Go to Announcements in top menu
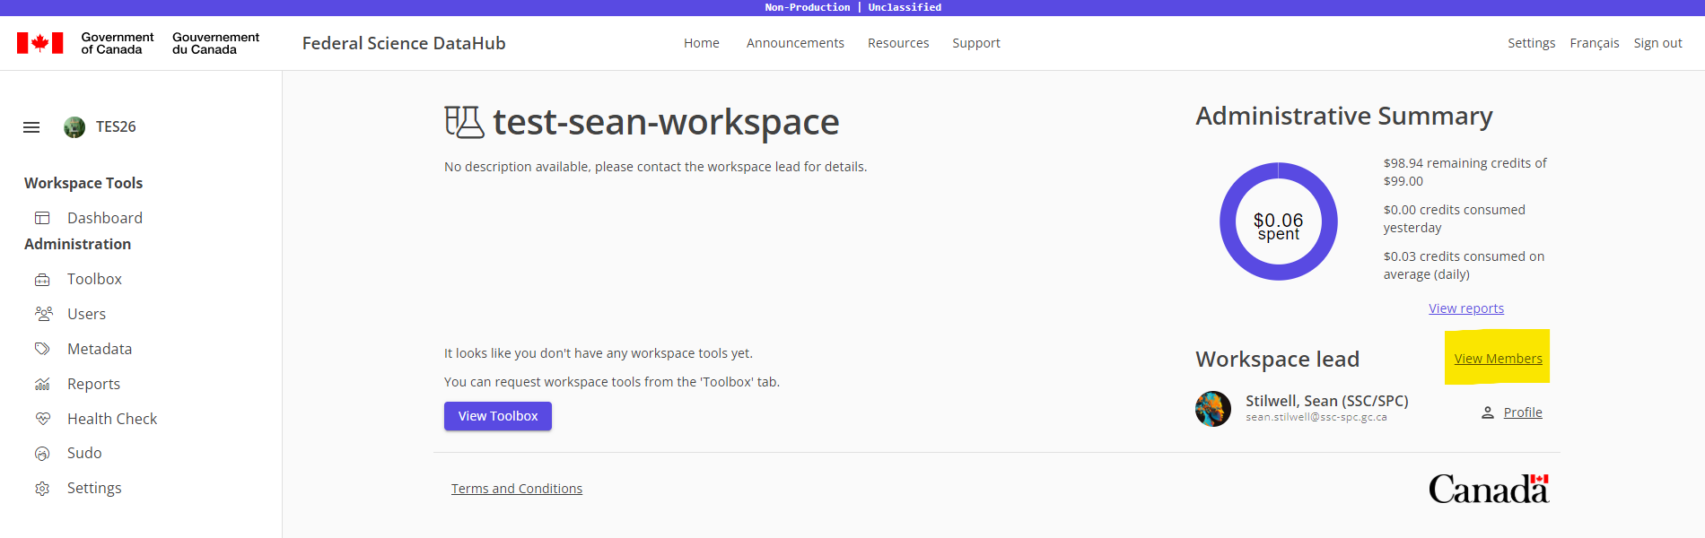 [795, 43]
